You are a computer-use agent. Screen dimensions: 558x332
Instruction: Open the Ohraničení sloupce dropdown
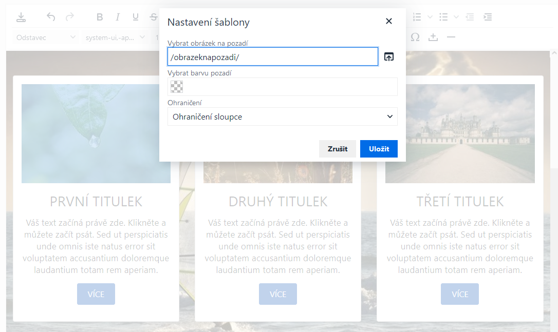click(282, 117)
